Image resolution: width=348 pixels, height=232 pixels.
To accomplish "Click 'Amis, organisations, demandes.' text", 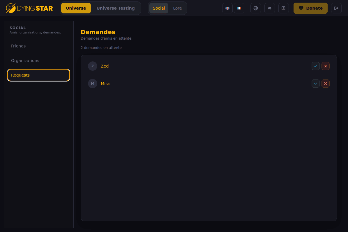I will point(35,32).
